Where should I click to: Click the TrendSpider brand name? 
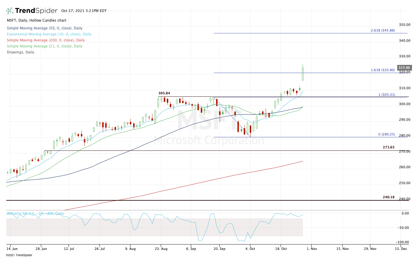tap(36, 11)
